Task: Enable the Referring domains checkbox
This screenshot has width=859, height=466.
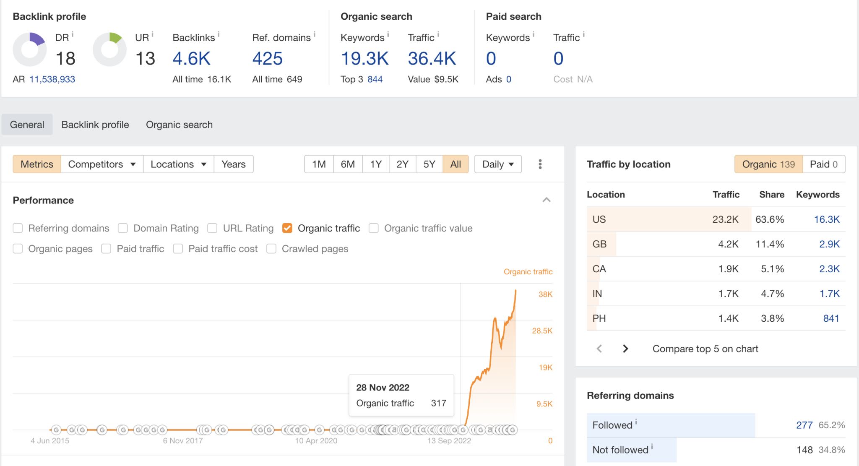Action: pyautogui.click(x=18, y=228)
